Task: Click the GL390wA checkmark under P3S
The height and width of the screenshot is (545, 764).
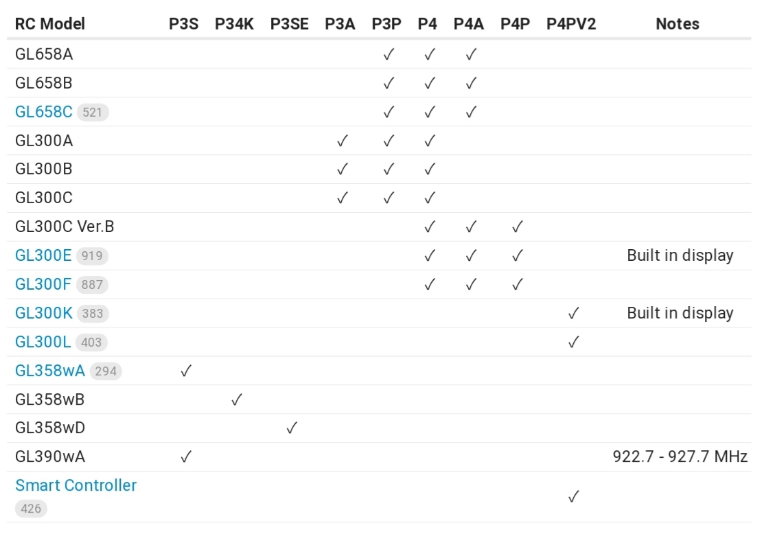Action: point(185,457)
